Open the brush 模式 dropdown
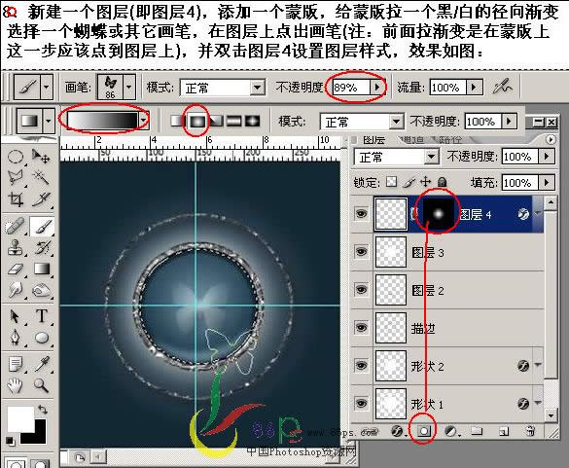 tap(222, 88)
